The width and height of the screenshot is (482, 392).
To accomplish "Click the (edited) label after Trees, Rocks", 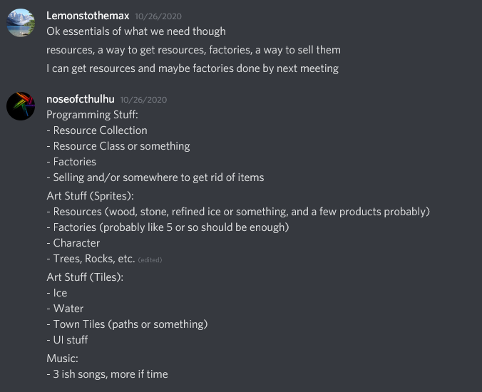I will pyautogui.click(x=150, y=260).
